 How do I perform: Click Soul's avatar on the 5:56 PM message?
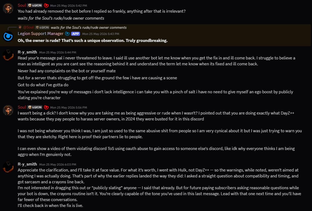8,110
